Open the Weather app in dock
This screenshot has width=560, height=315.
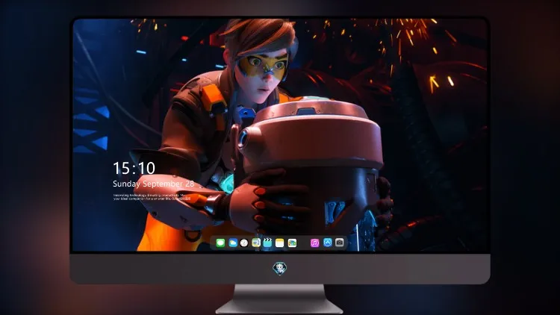point(232,243)
